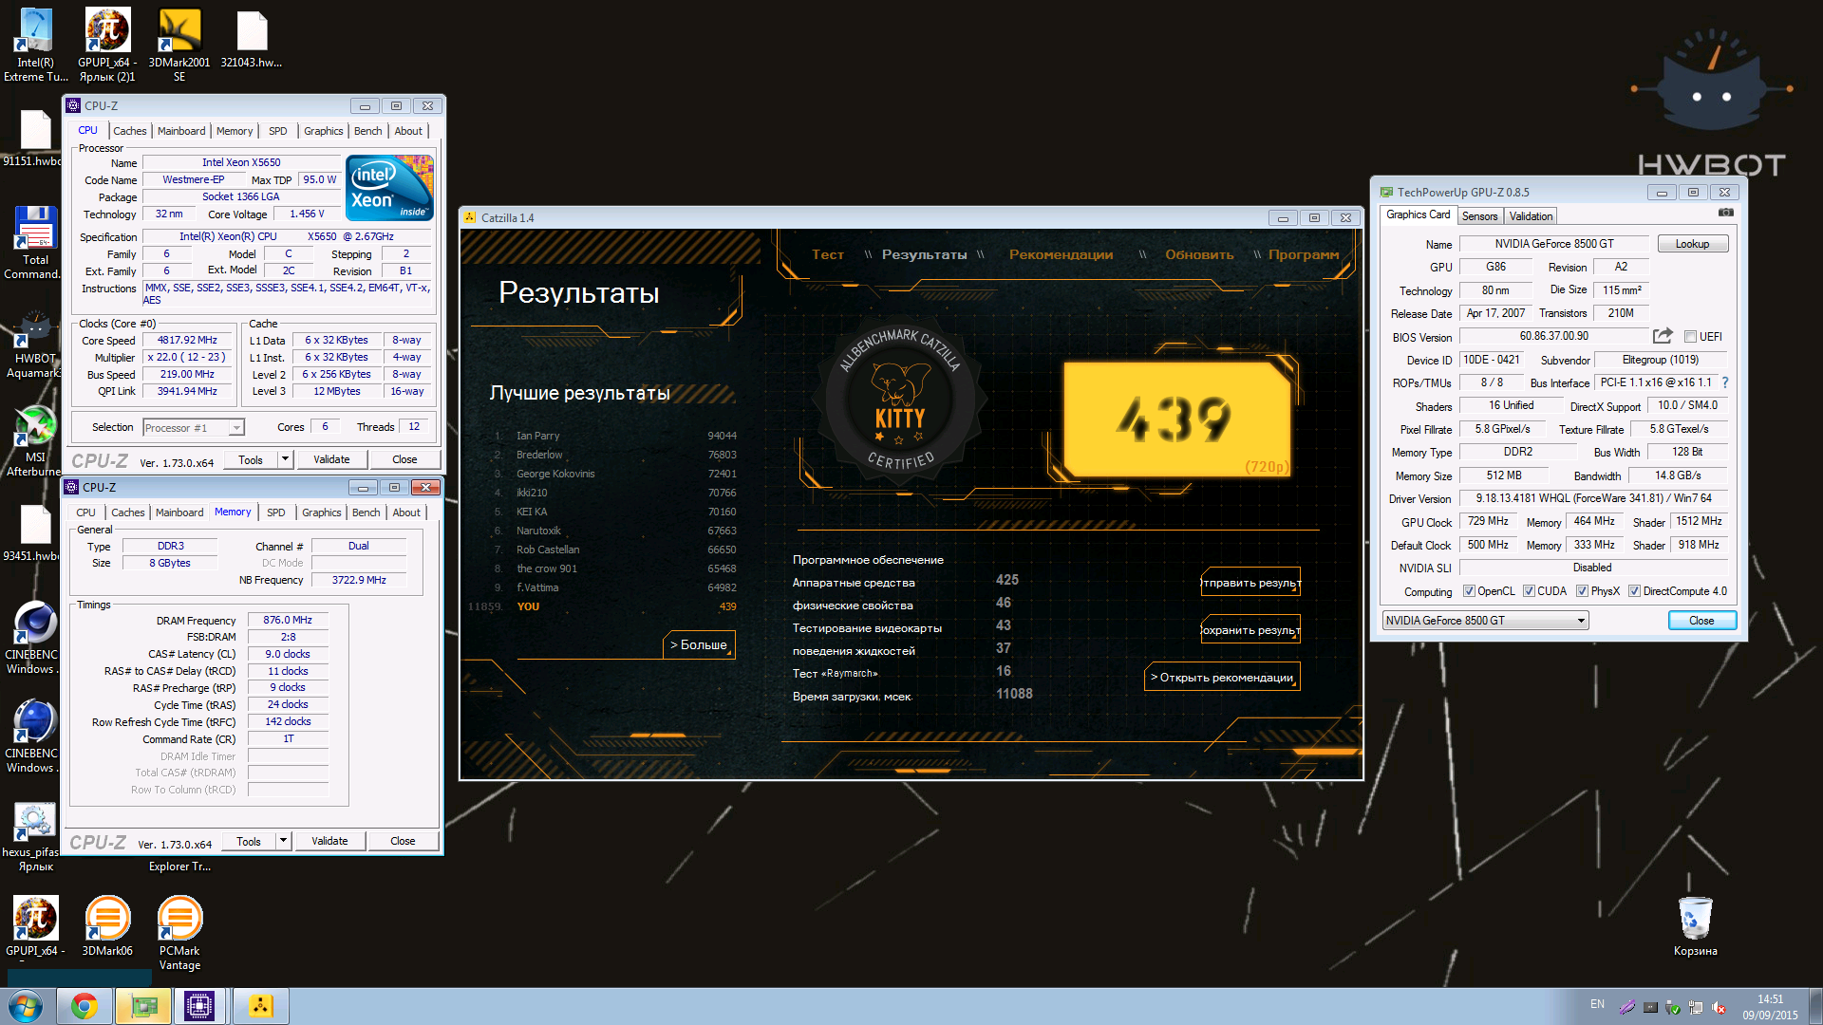Open GPU-Z taskbar icon
Image resolution: width=1823 pixels, height=1025 pixels.
tap(143, 1006)
